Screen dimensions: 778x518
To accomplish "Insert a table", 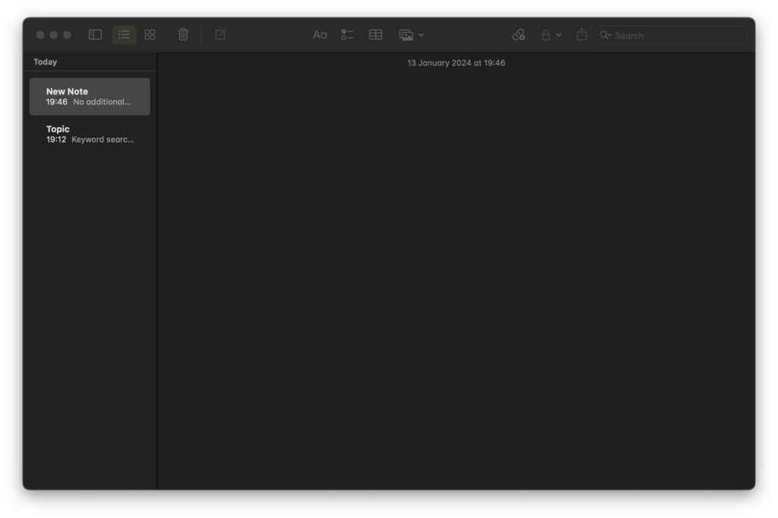I will point(375,34).
